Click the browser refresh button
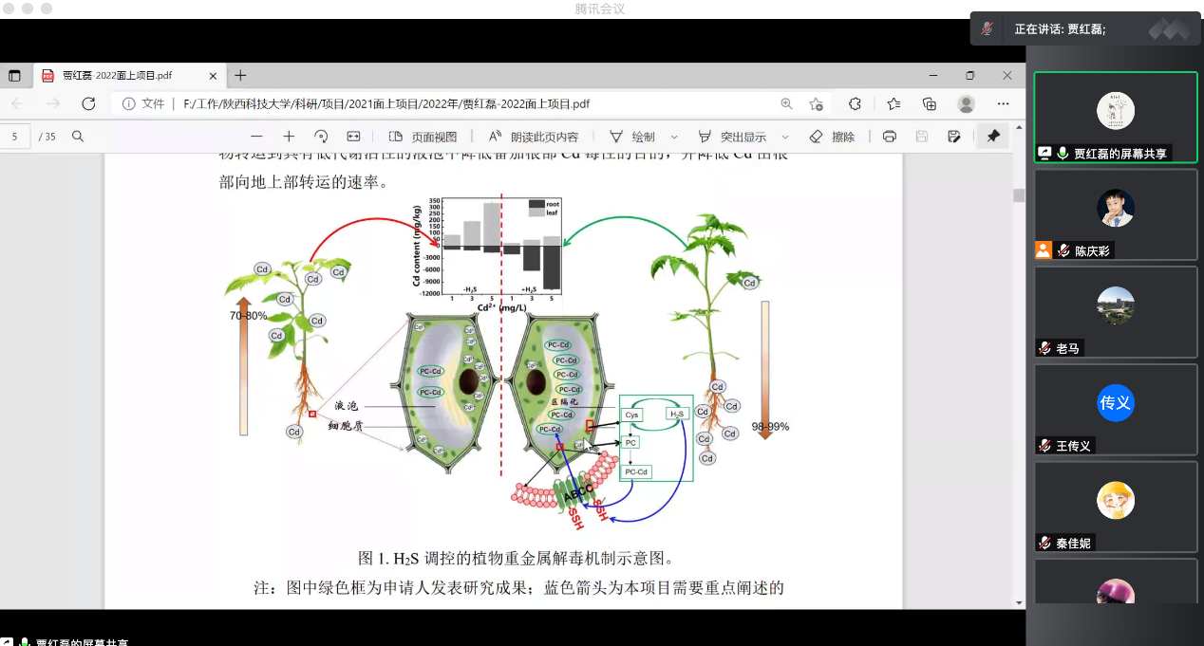The image size is (1204, 646). click(x=88, y=103)
